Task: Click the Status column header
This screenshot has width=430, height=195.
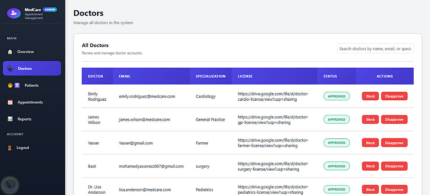Action: (x=330, y=76)
